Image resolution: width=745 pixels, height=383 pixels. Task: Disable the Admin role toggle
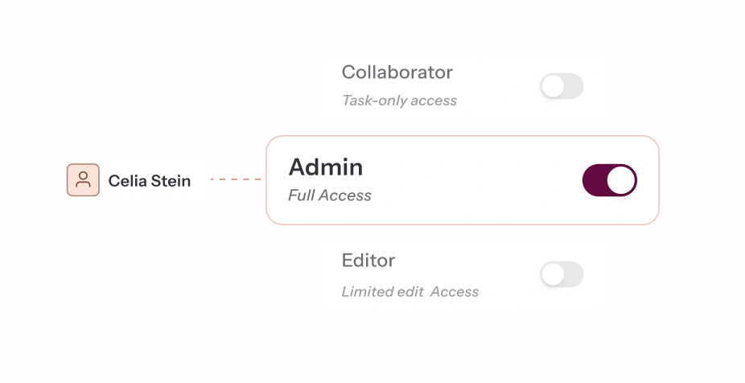pyautogui.click(x=609, y=180)
